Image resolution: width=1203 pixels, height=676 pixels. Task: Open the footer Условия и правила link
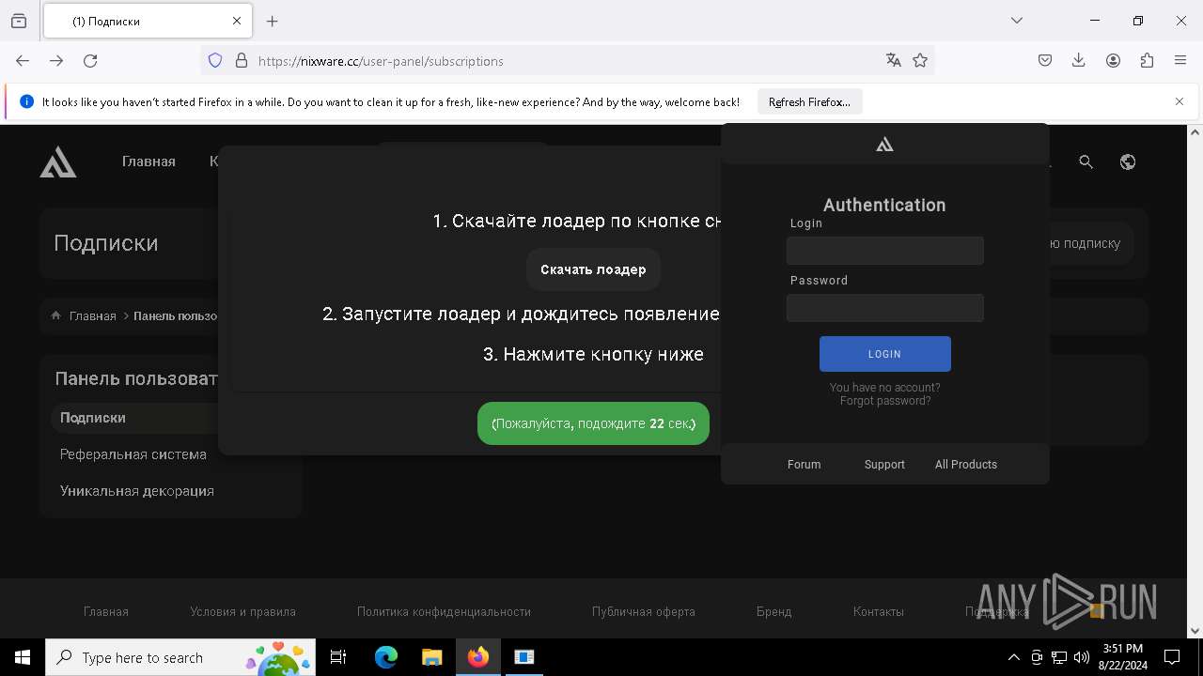tap(242, 611)
